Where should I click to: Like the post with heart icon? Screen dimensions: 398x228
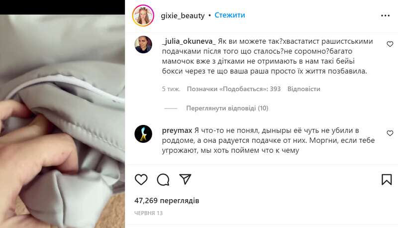[x=141, y=180]
